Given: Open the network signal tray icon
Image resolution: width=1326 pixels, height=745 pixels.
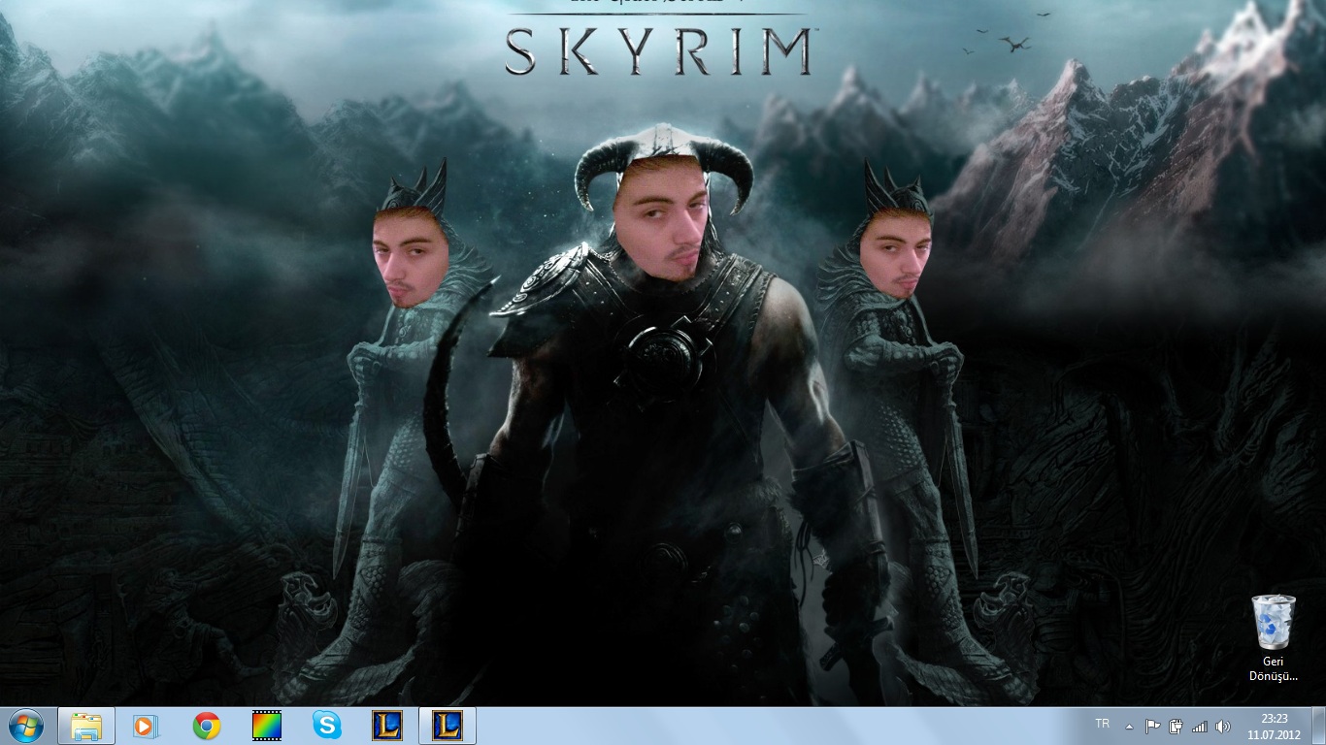Looking at the screenshot, I should tap(1199, 727).
